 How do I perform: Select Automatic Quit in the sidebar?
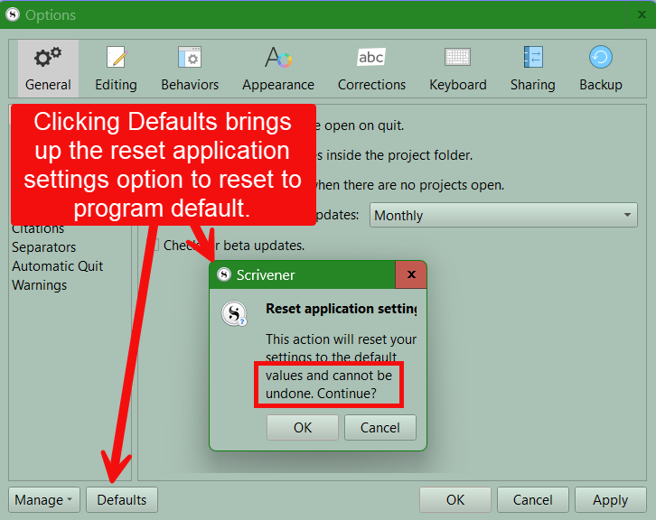57,266
